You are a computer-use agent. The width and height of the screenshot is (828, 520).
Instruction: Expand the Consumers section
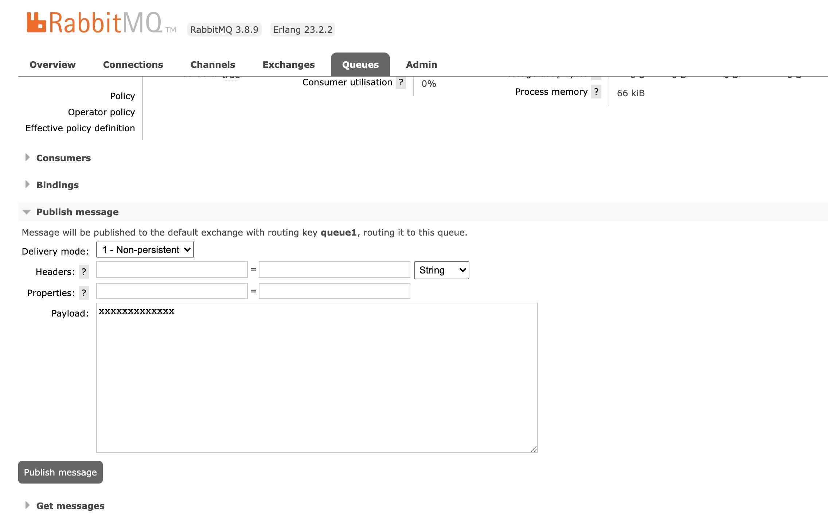coord(63,158)
